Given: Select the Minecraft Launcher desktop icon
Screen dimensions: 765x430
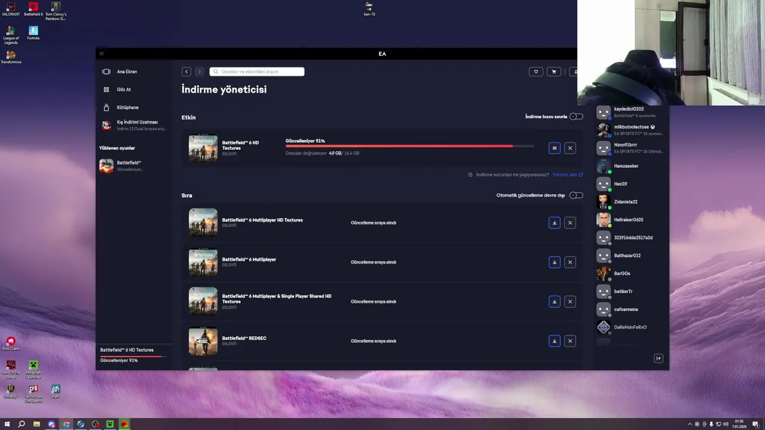Looking at the screenshot, I should (33, 370).
